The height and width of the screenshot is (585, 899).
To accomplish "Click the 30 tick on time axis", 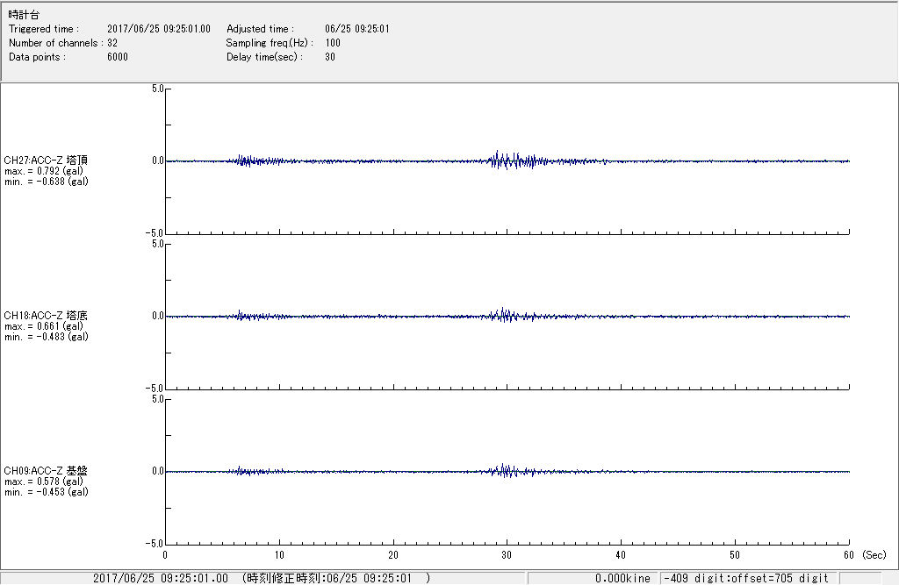I will tap(507, 555).
